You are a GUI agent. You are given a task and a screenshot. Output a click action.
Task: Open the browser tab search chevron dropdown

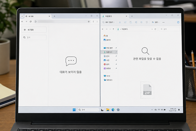pyautogui.click(x=22, y=16)
